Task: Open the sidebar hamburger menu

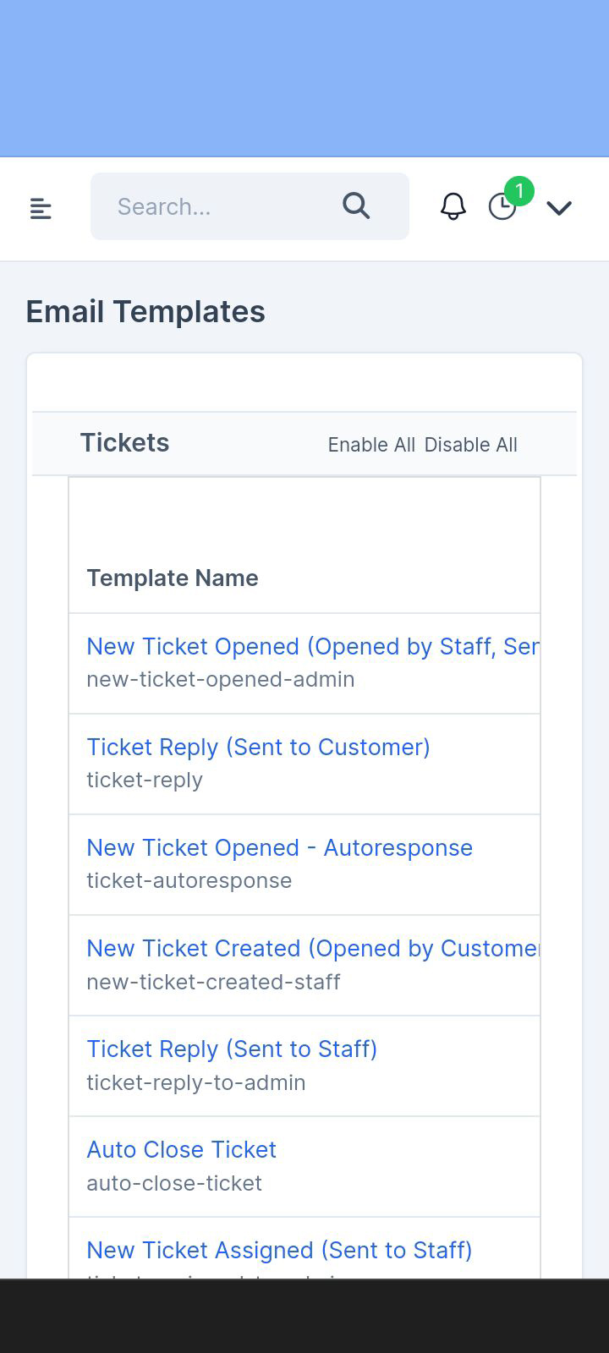Action: coord(41,208)
